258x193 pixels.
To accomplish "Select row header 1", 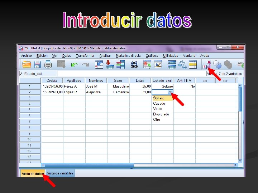I will click(30, 86).
